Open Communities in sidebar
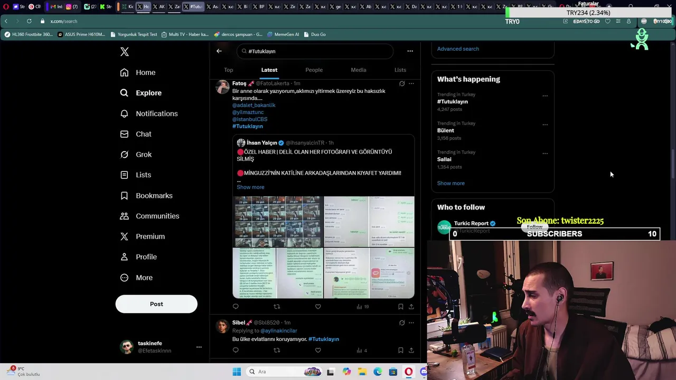 coord(149,216)
